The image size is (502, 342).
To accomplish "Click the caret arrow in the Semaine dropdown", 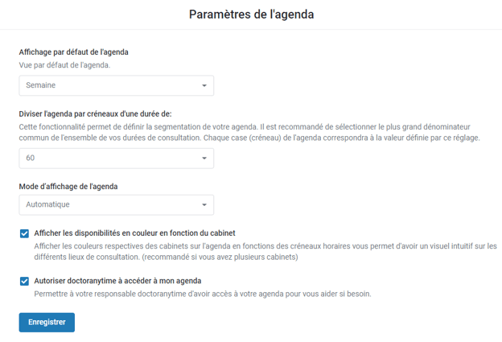I will click(204, 85).
